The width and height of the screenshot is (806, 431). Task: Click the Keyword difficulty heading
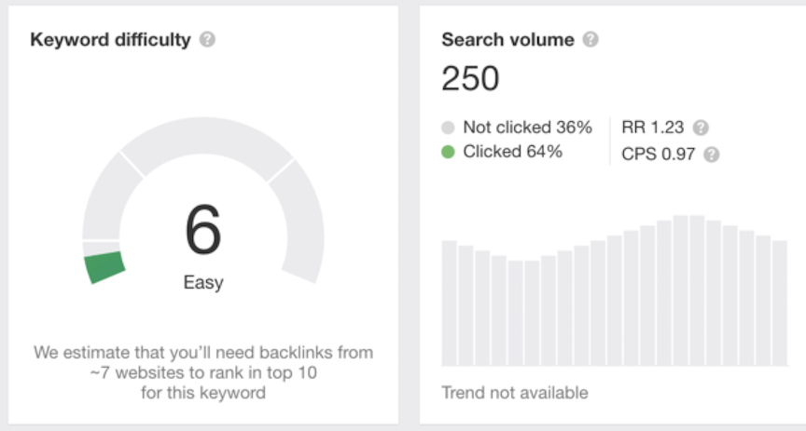tap(110, 40)
